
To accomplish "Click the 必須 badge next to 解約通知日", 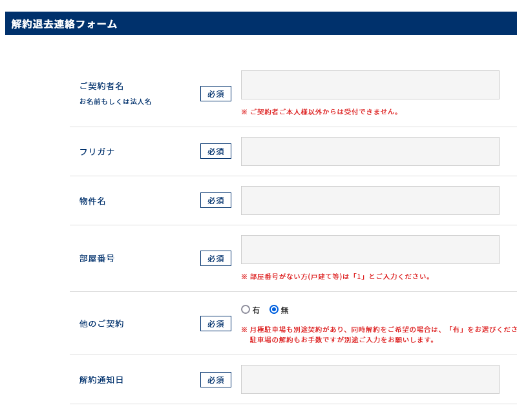I will (215, 380).
